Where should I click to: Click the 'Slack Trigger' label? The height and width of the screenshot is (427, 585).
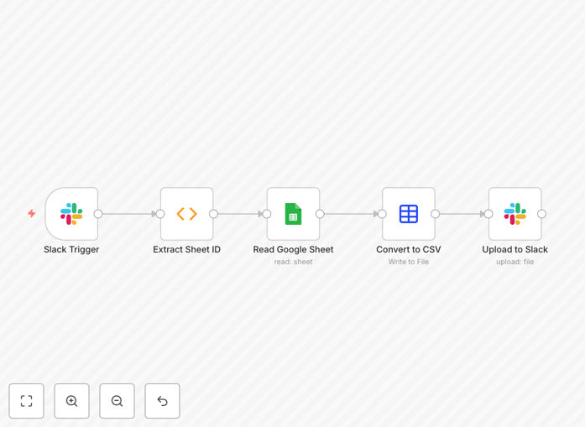(x=71, y=249)
